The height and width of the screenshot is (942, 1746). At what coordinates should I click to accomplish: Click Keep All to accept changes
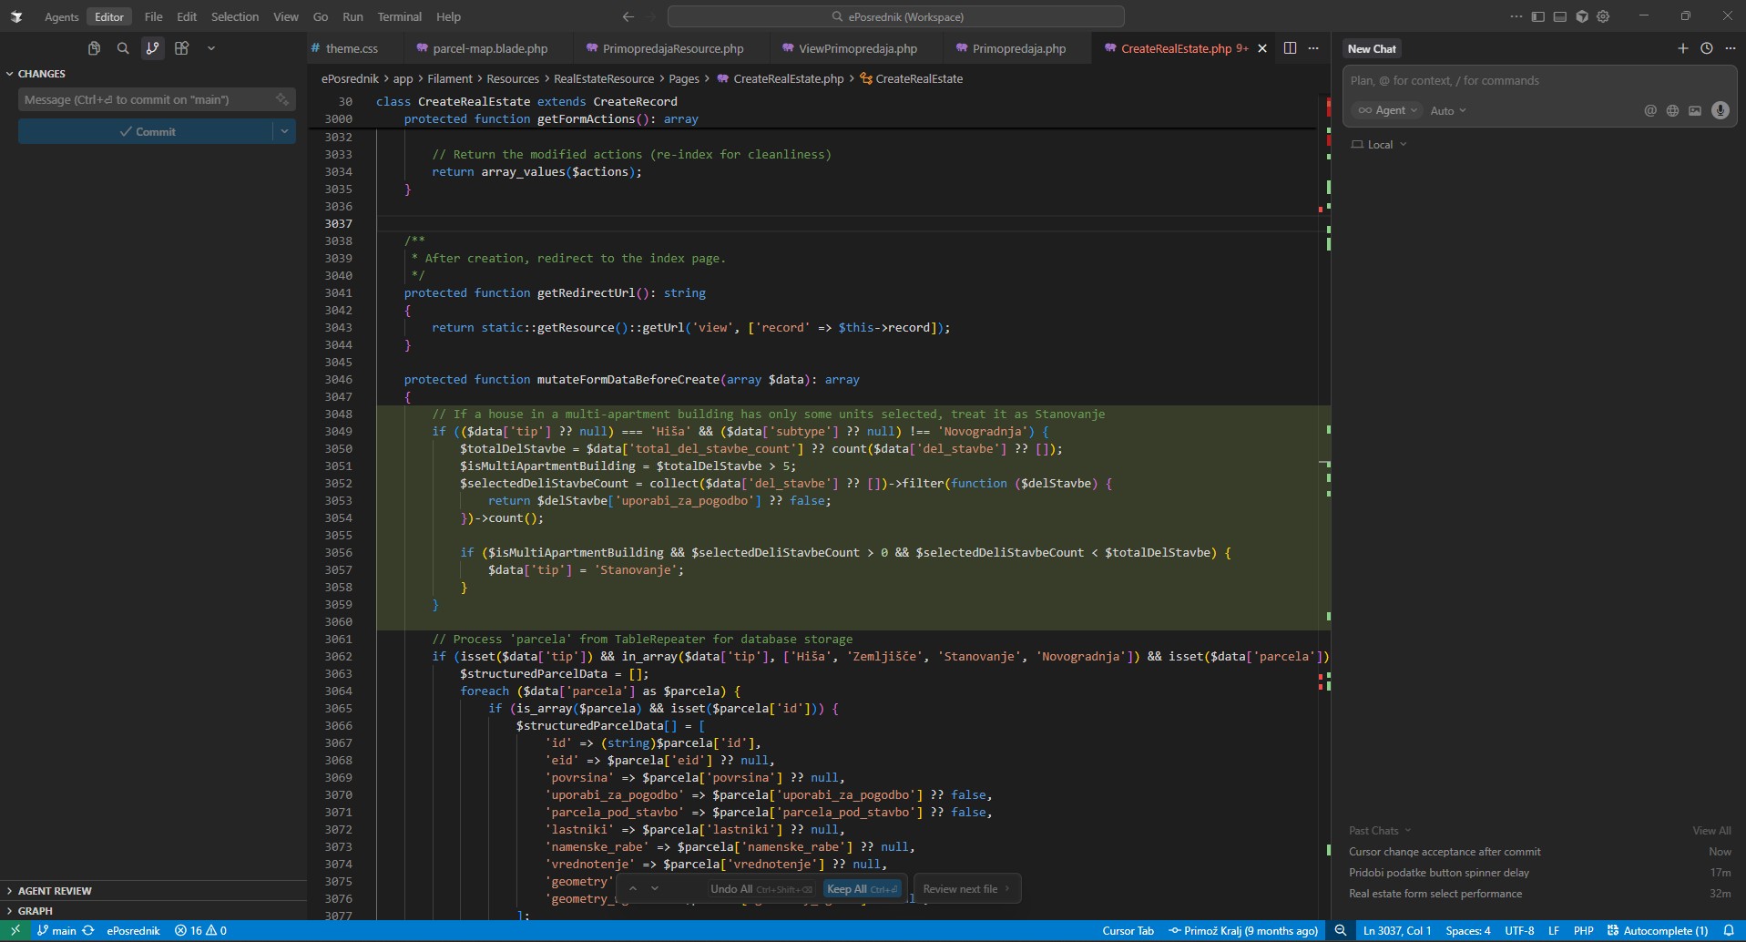pyautogui.click(x=861, y=888)
